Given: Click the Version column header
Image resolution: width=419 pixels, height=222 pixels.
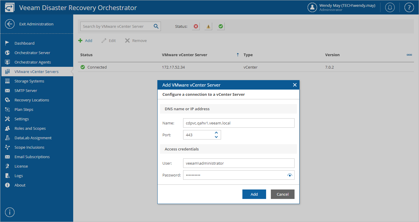Looking at the screenshot, I should point(332,55).
